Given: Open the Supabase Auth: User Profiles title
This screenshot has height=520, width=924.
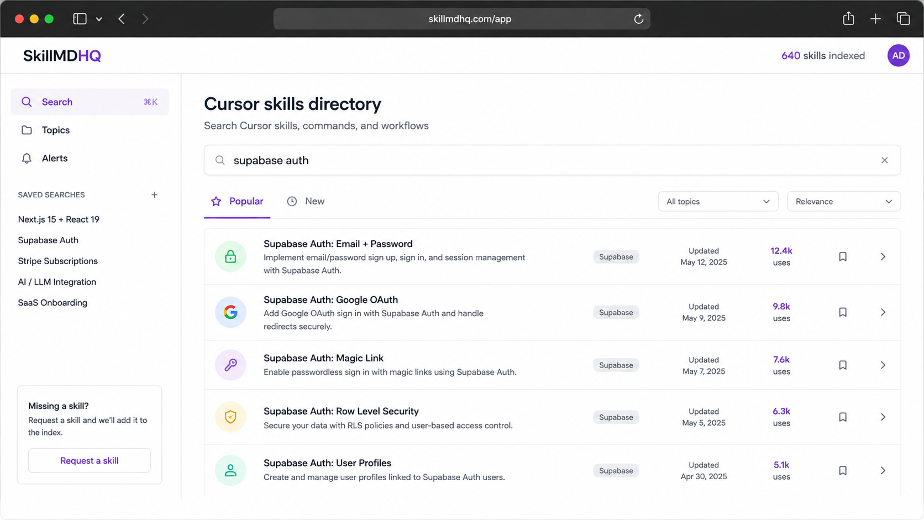Looking at the screenshot, I should coord(327,463).
